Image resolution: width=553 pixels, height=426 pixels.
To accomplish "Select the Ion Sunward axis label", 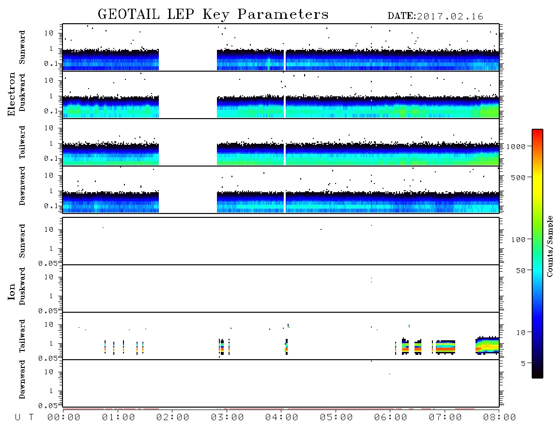I will pos(22,241).
